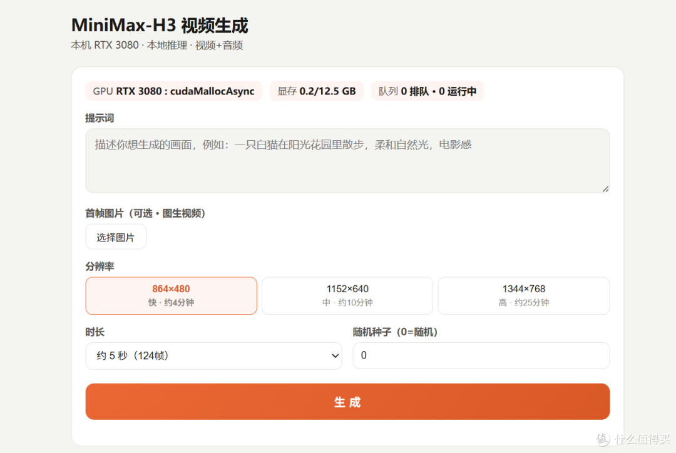Click the 时长 label

95,332
